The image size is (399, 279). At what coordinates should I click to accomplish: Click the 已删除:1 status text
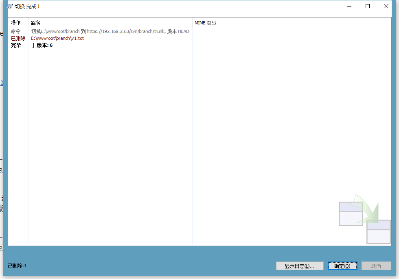(x=17, y=266)
